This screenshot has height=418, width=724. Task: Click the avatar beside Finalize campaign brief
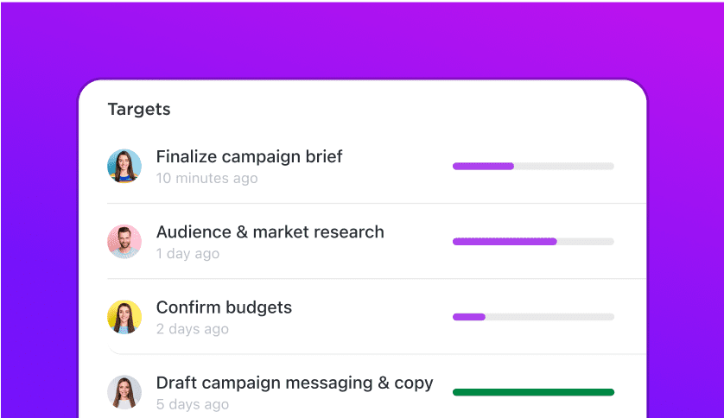[x=124, y=166]
